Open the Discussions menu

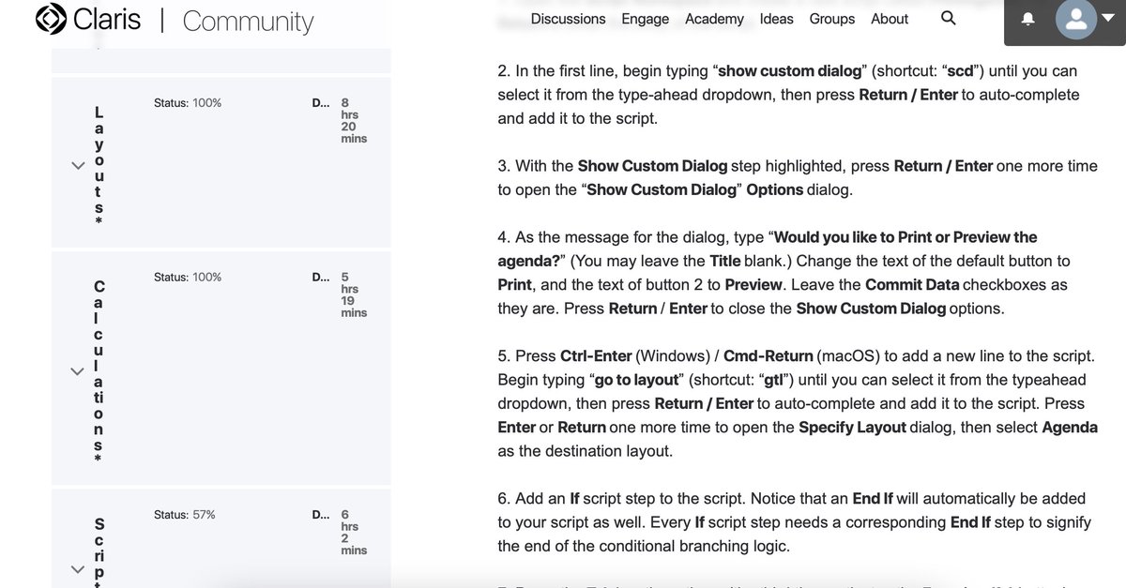click(x=568, y=19)
